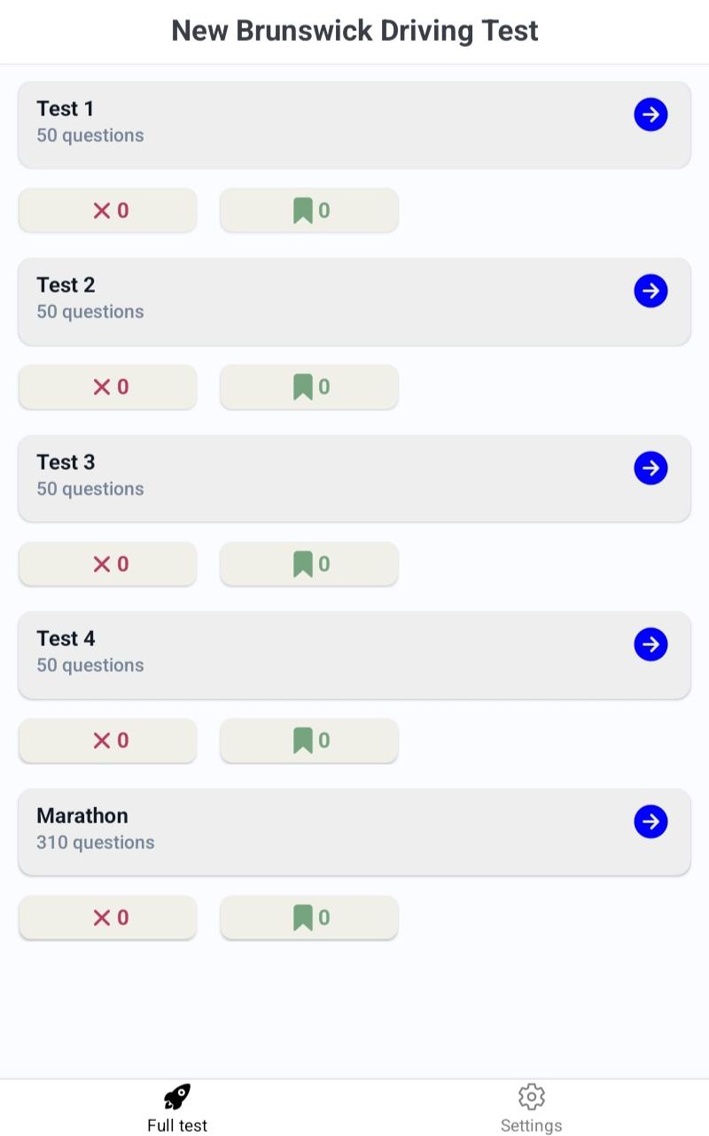
Task: Show Test 4 wrong answers
Action: pos(108,740)
